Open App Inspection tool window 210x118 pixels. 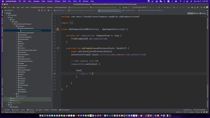pyautogui.click(x=64, y=110)
